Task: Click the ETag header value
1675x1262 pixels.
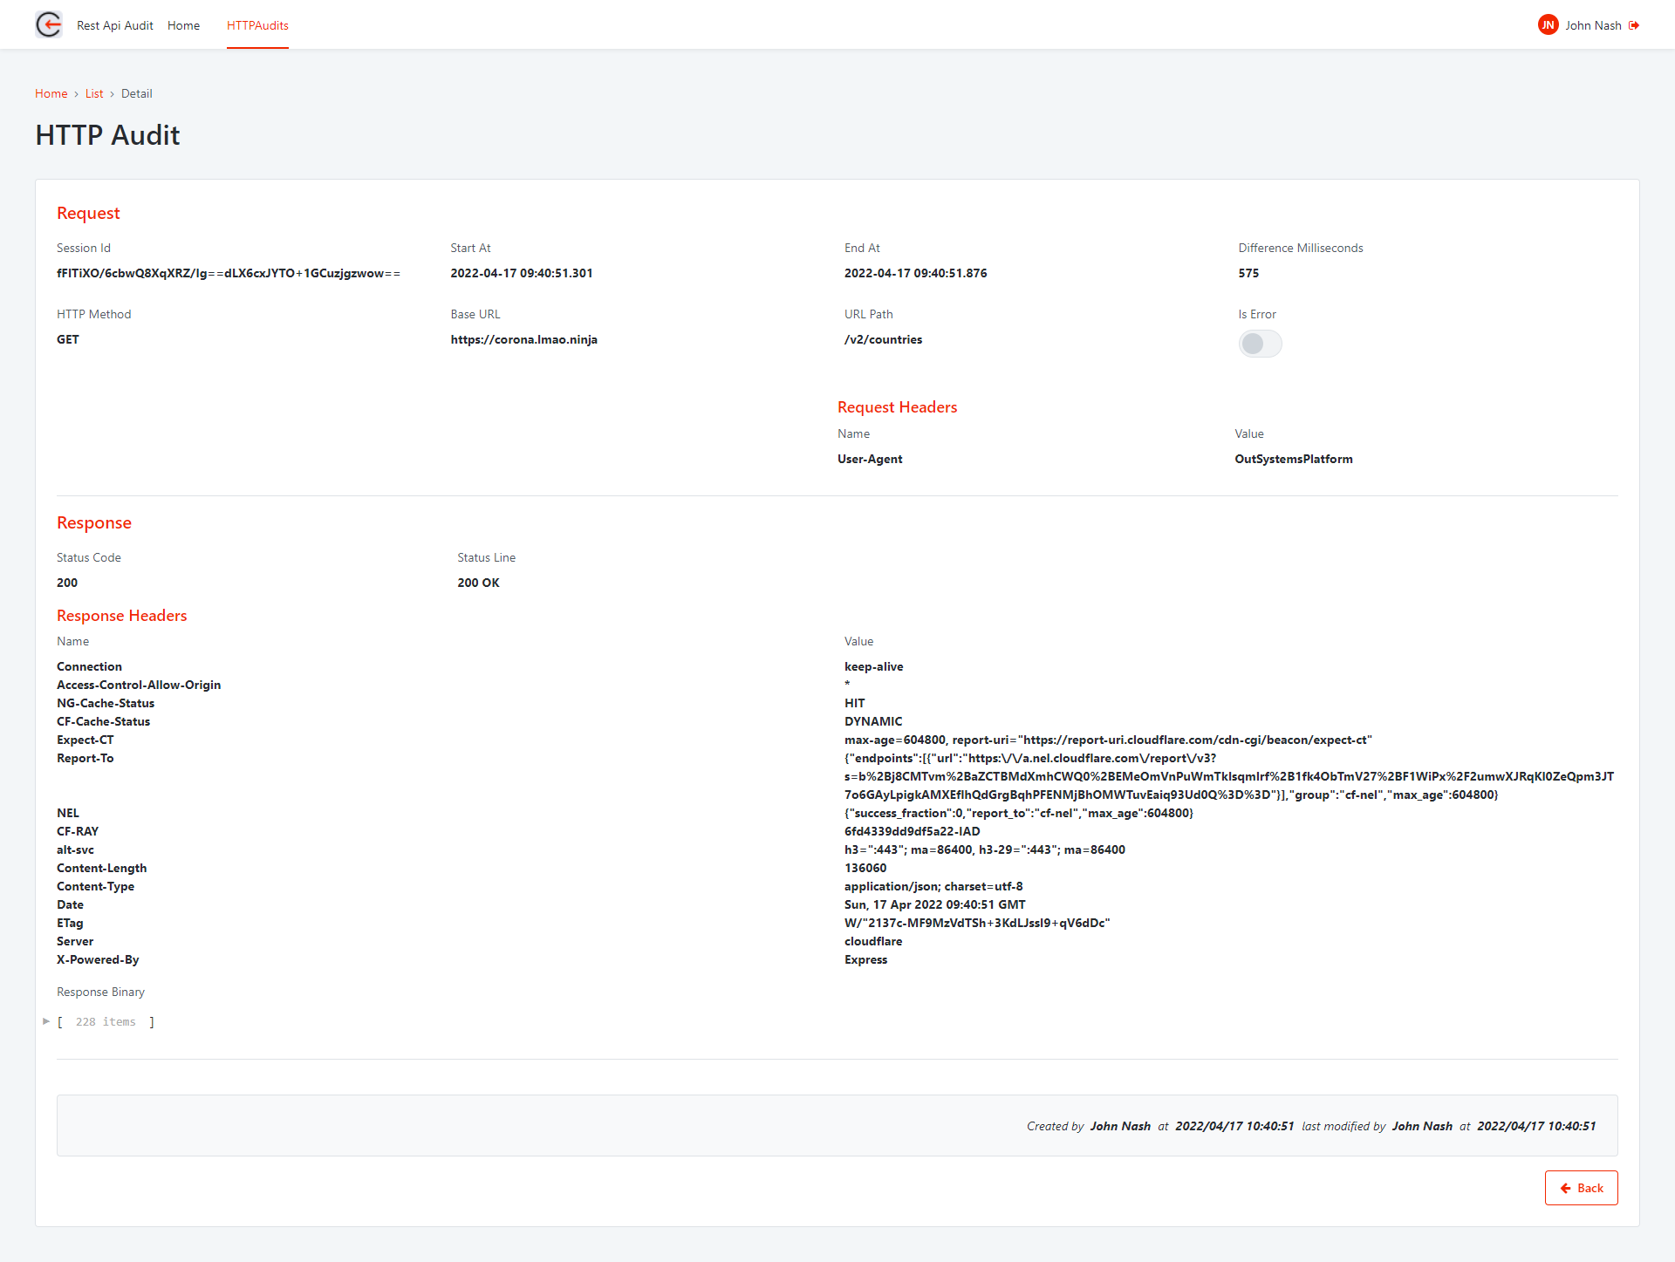Action: pyautogui.click(x=977, y=923)
